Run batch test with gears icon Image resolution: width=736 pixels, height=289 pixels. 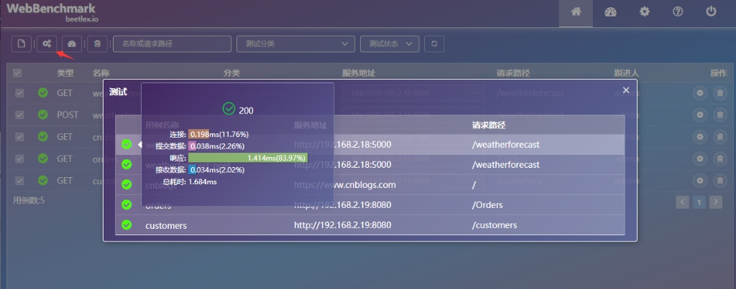(x=47, y=44)
